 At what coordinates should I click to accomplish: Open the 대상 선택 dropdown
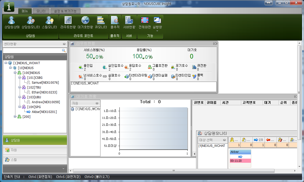click(224, 140)
